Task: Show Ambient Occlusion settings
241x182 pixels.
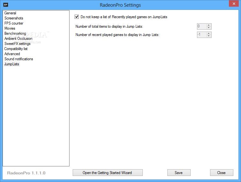Action: [18, 39]
